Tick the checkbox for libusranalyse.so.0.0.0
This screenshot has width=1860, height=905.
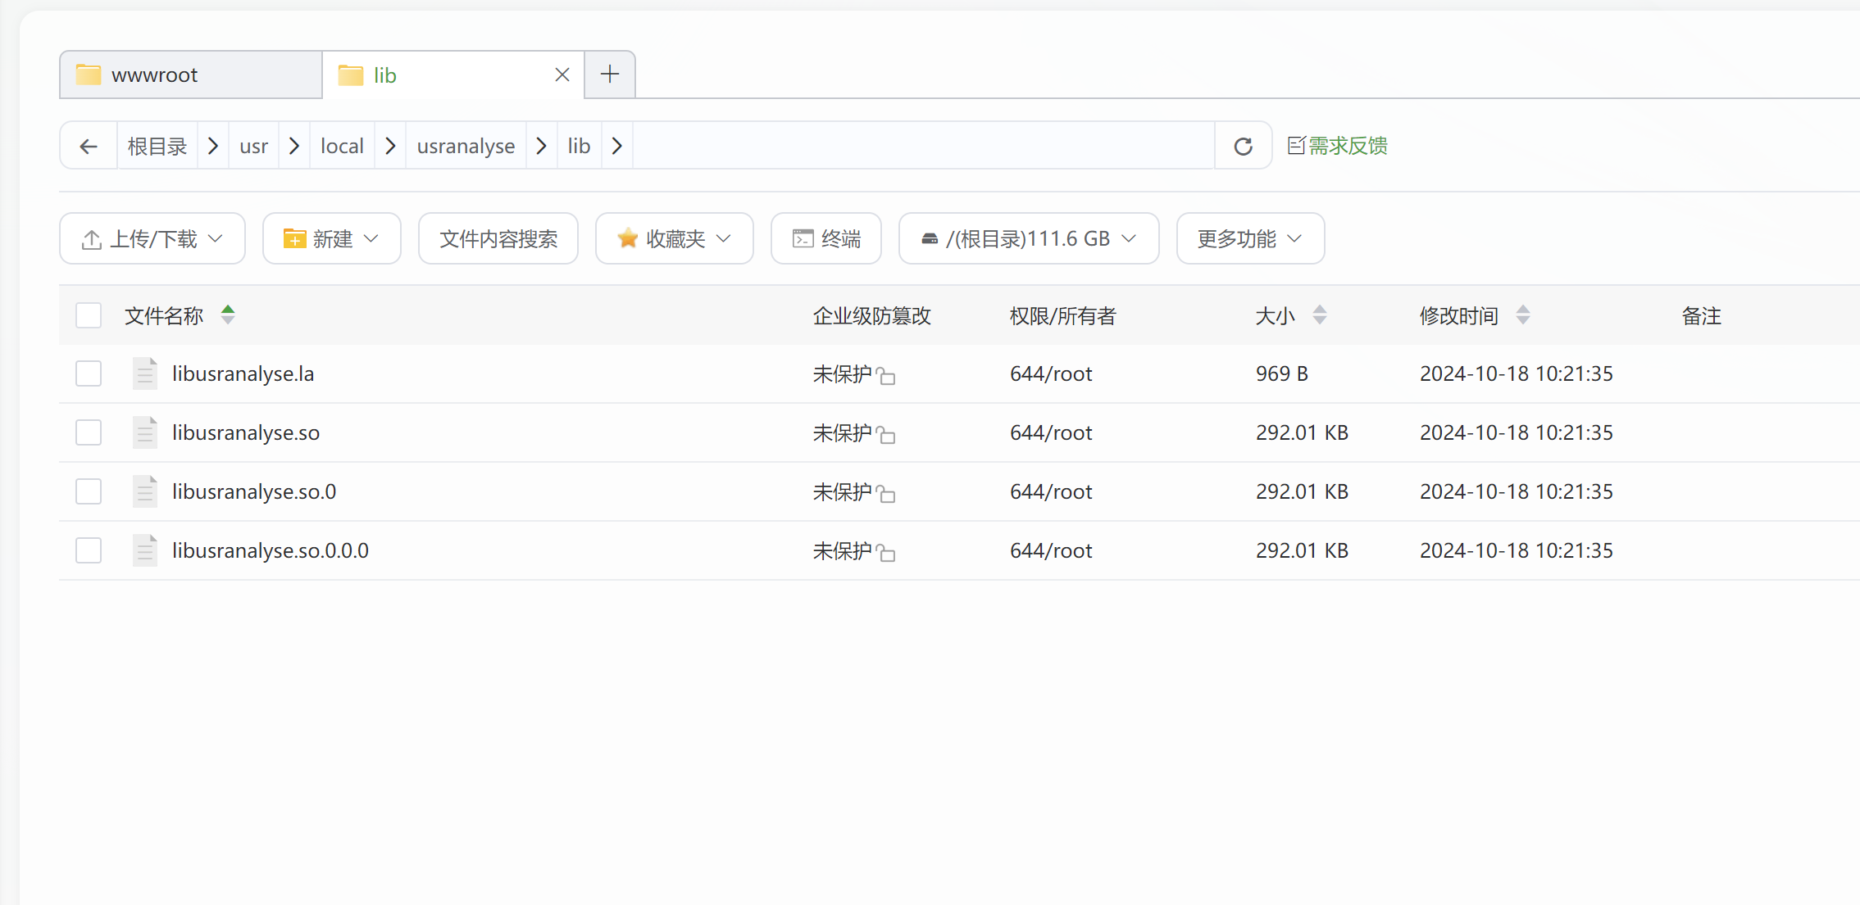pos(88,550)
